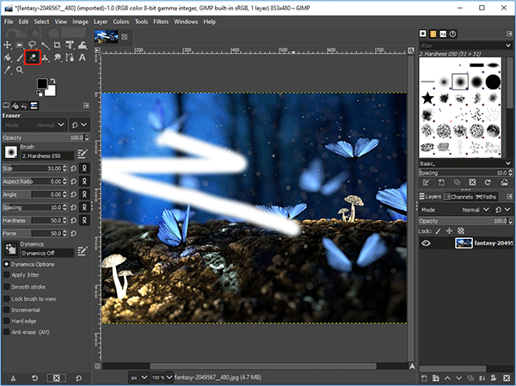Toggle lock pixels for the layer
Viewport: 516px width, 386px height.
[438, 231]
